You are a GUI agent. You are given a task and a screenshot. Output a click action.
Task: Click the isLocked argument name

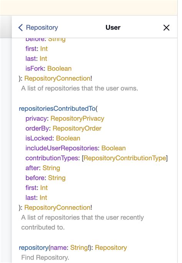[39, 138]
